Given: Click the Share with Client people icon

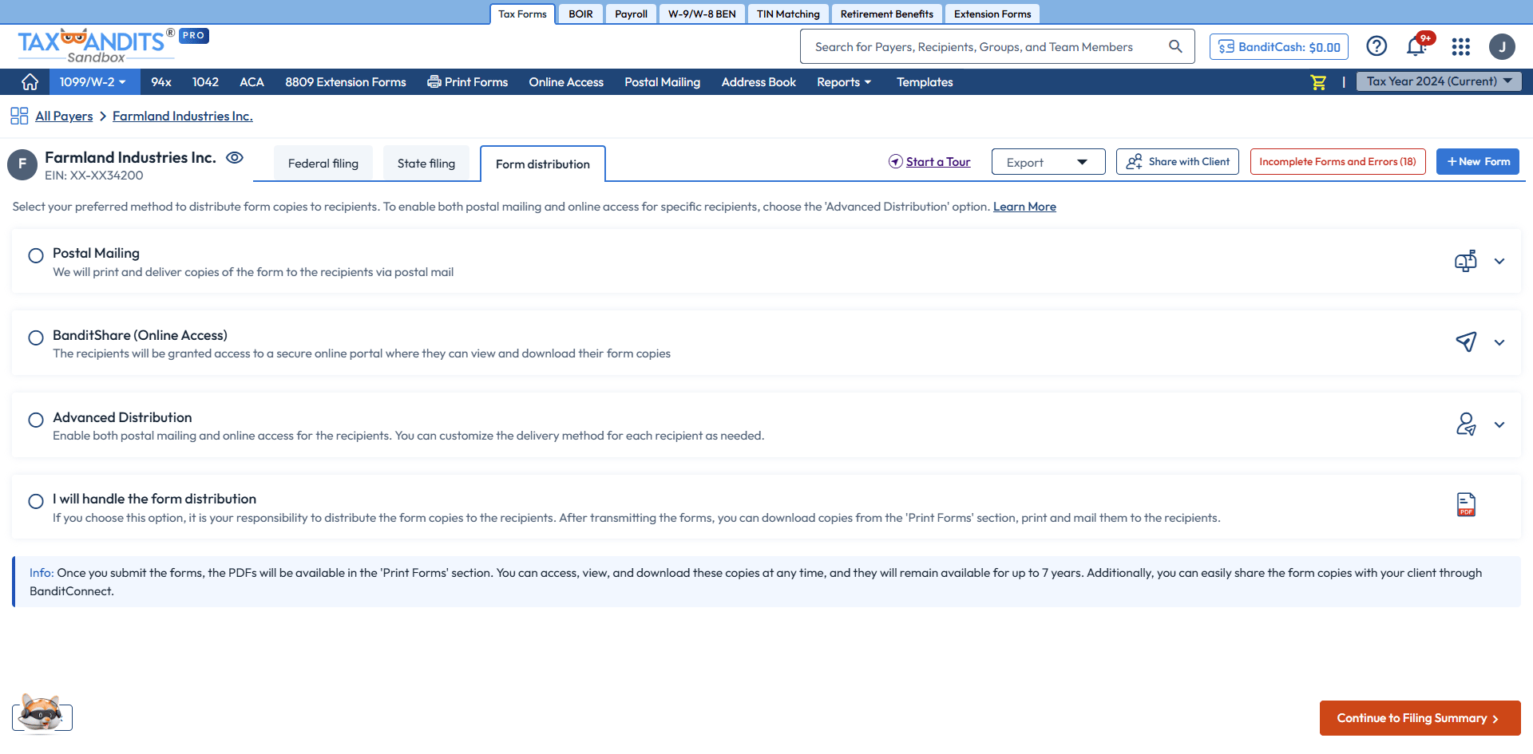Looking at the screenshot, I should pos(1134,162).
